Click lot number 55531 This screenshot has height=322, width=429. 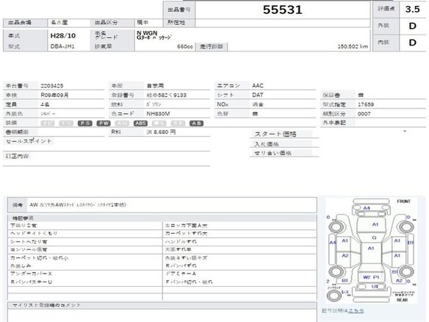283,10
